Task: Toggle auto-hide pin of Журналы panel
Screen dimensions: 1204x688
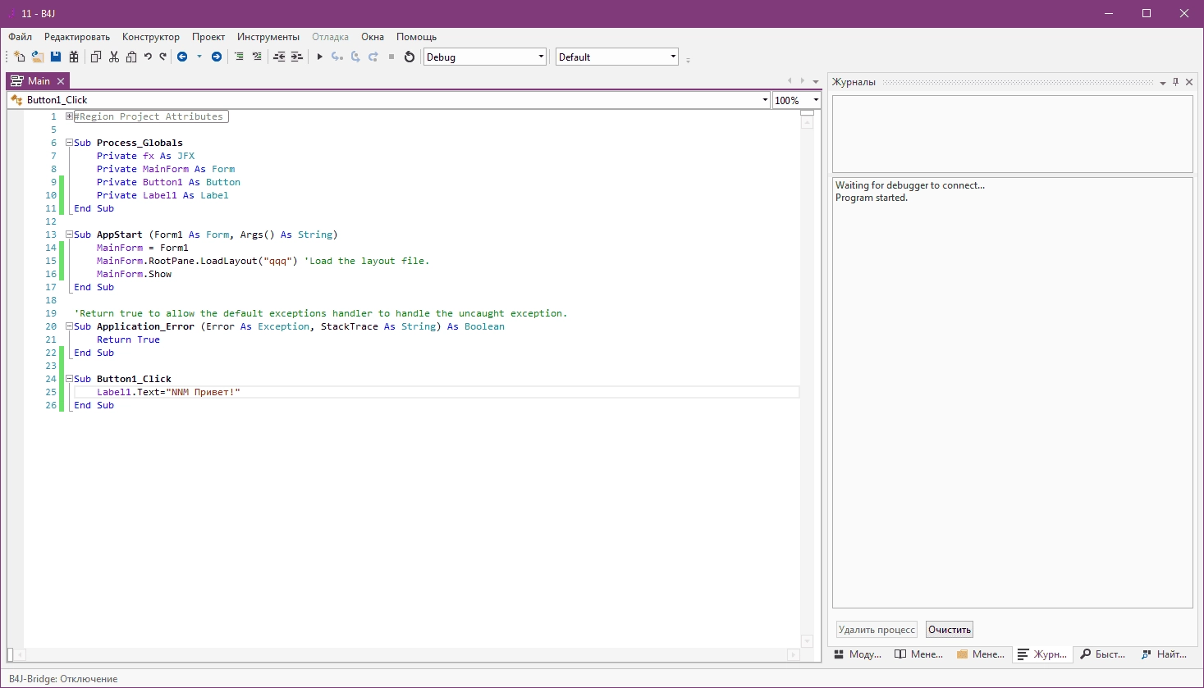Action: coord(1176,82)
